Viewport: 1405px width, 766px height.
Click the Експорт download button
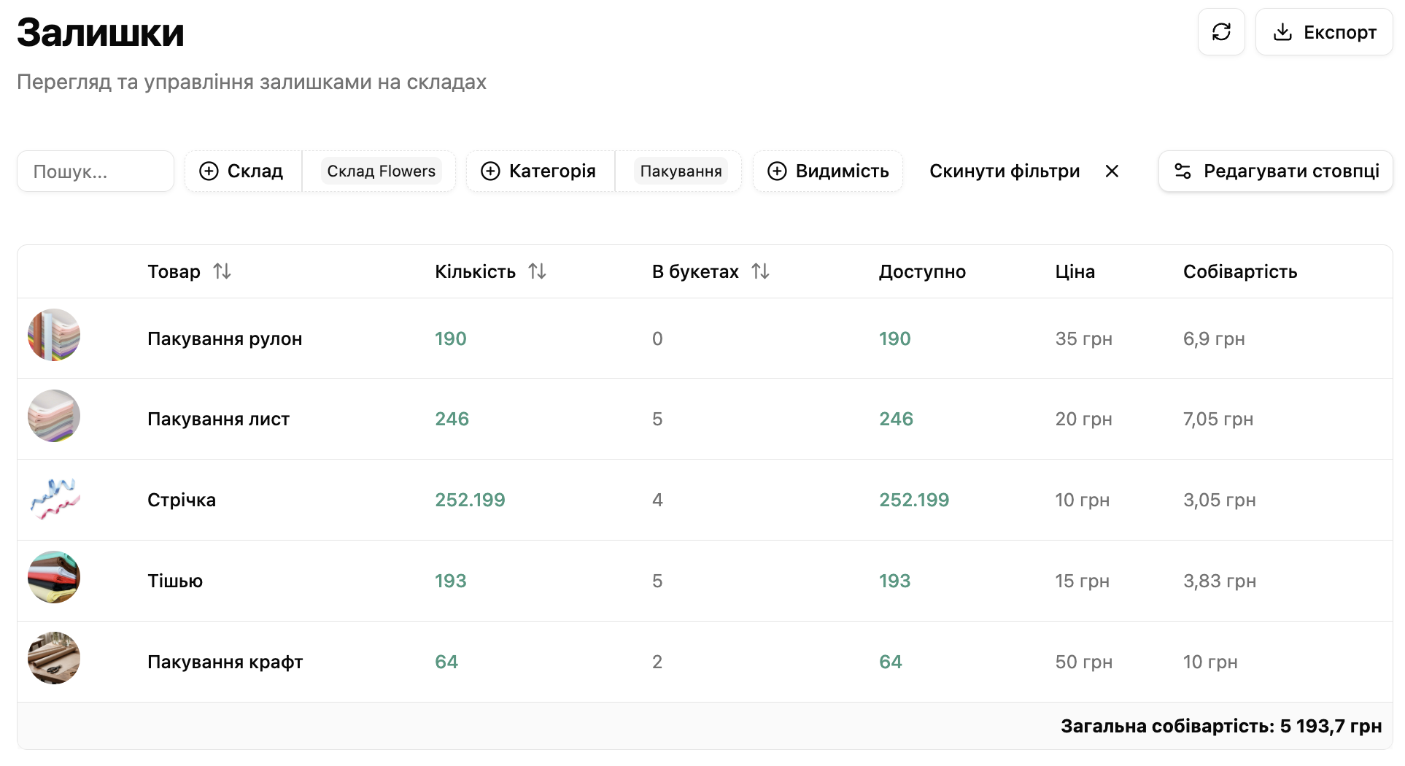(x=1324, y=32)
